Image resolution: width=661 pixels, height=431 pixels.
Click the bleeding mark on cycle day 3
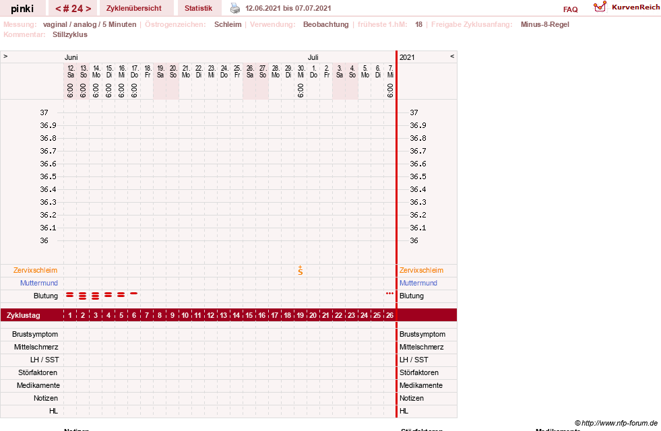[x=95, y=296]
